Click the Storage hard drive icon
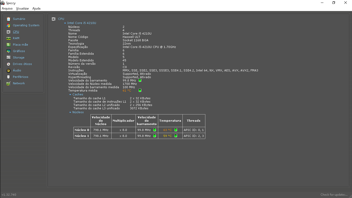 pos(9,57)
